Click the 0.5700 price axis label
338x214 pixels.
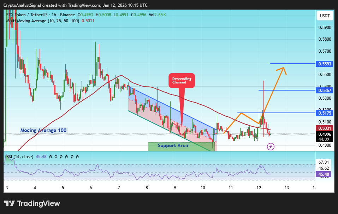325,51
